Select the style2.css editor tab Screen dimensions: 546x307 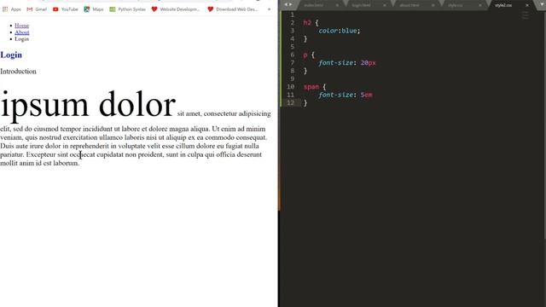coord(503,5)
